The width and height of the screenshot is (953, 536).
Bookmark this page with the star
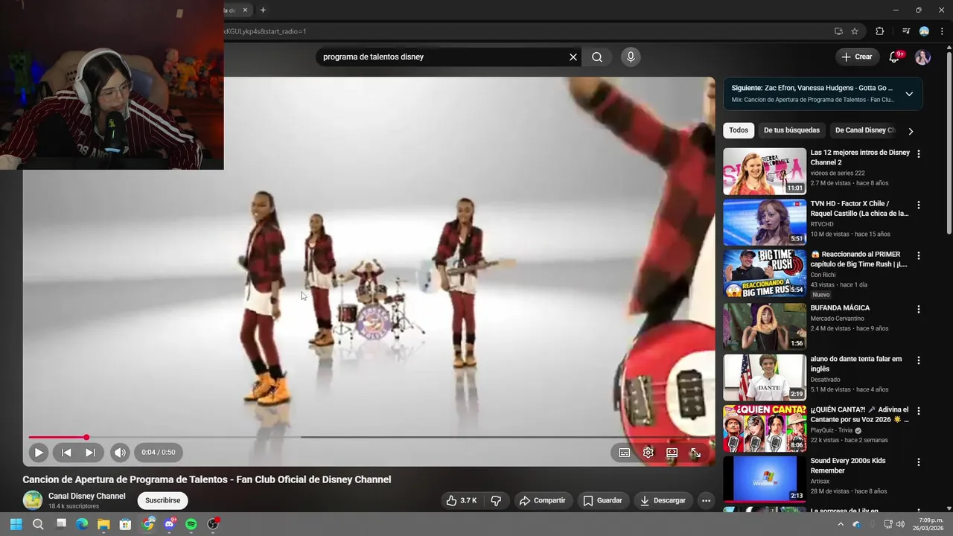point(855,31)
